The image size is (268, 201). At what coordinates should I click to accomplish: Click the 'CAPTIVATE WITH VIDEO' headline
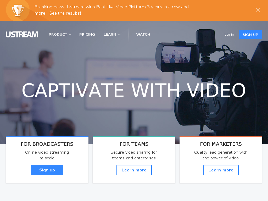[134, 90]
